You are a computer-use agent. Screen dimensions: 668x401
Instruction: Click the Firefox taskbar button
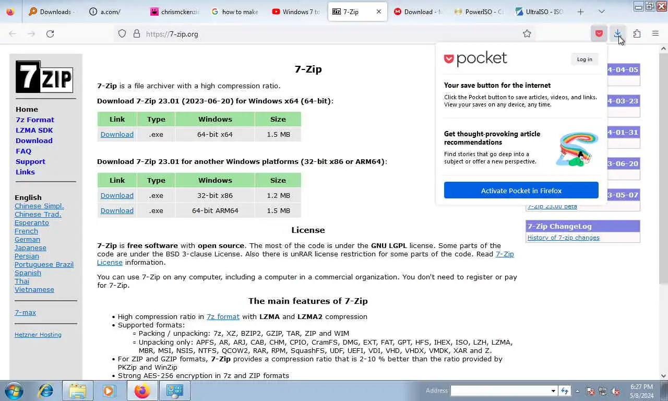142,391
